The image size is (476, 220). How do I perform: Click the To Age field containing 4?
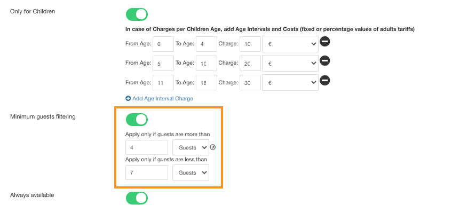pyautogui.click(x=207, y=44)
